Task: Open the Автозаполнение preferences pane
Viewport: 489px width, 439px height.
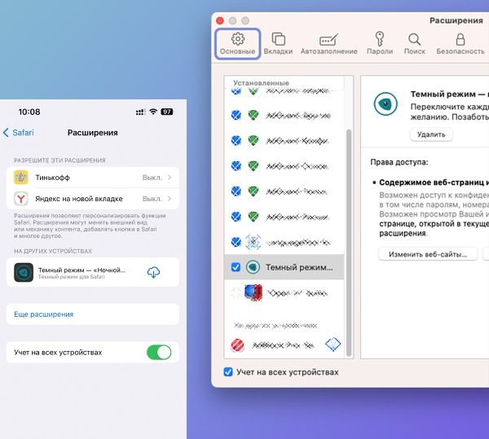Action: 328,43
